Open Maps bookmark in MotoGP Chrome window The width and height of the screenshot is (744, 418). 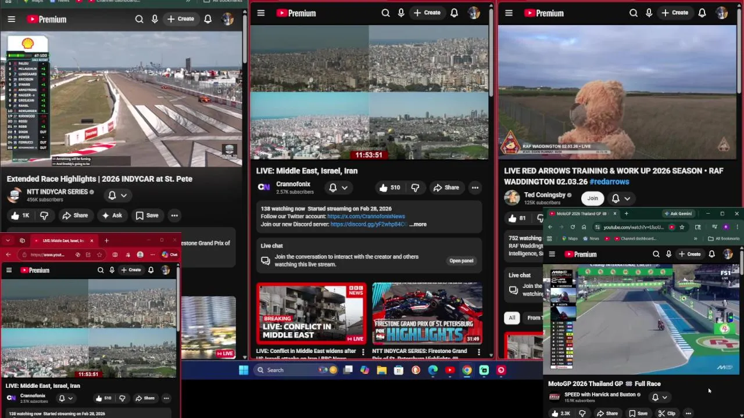click(x=570, y=239)
